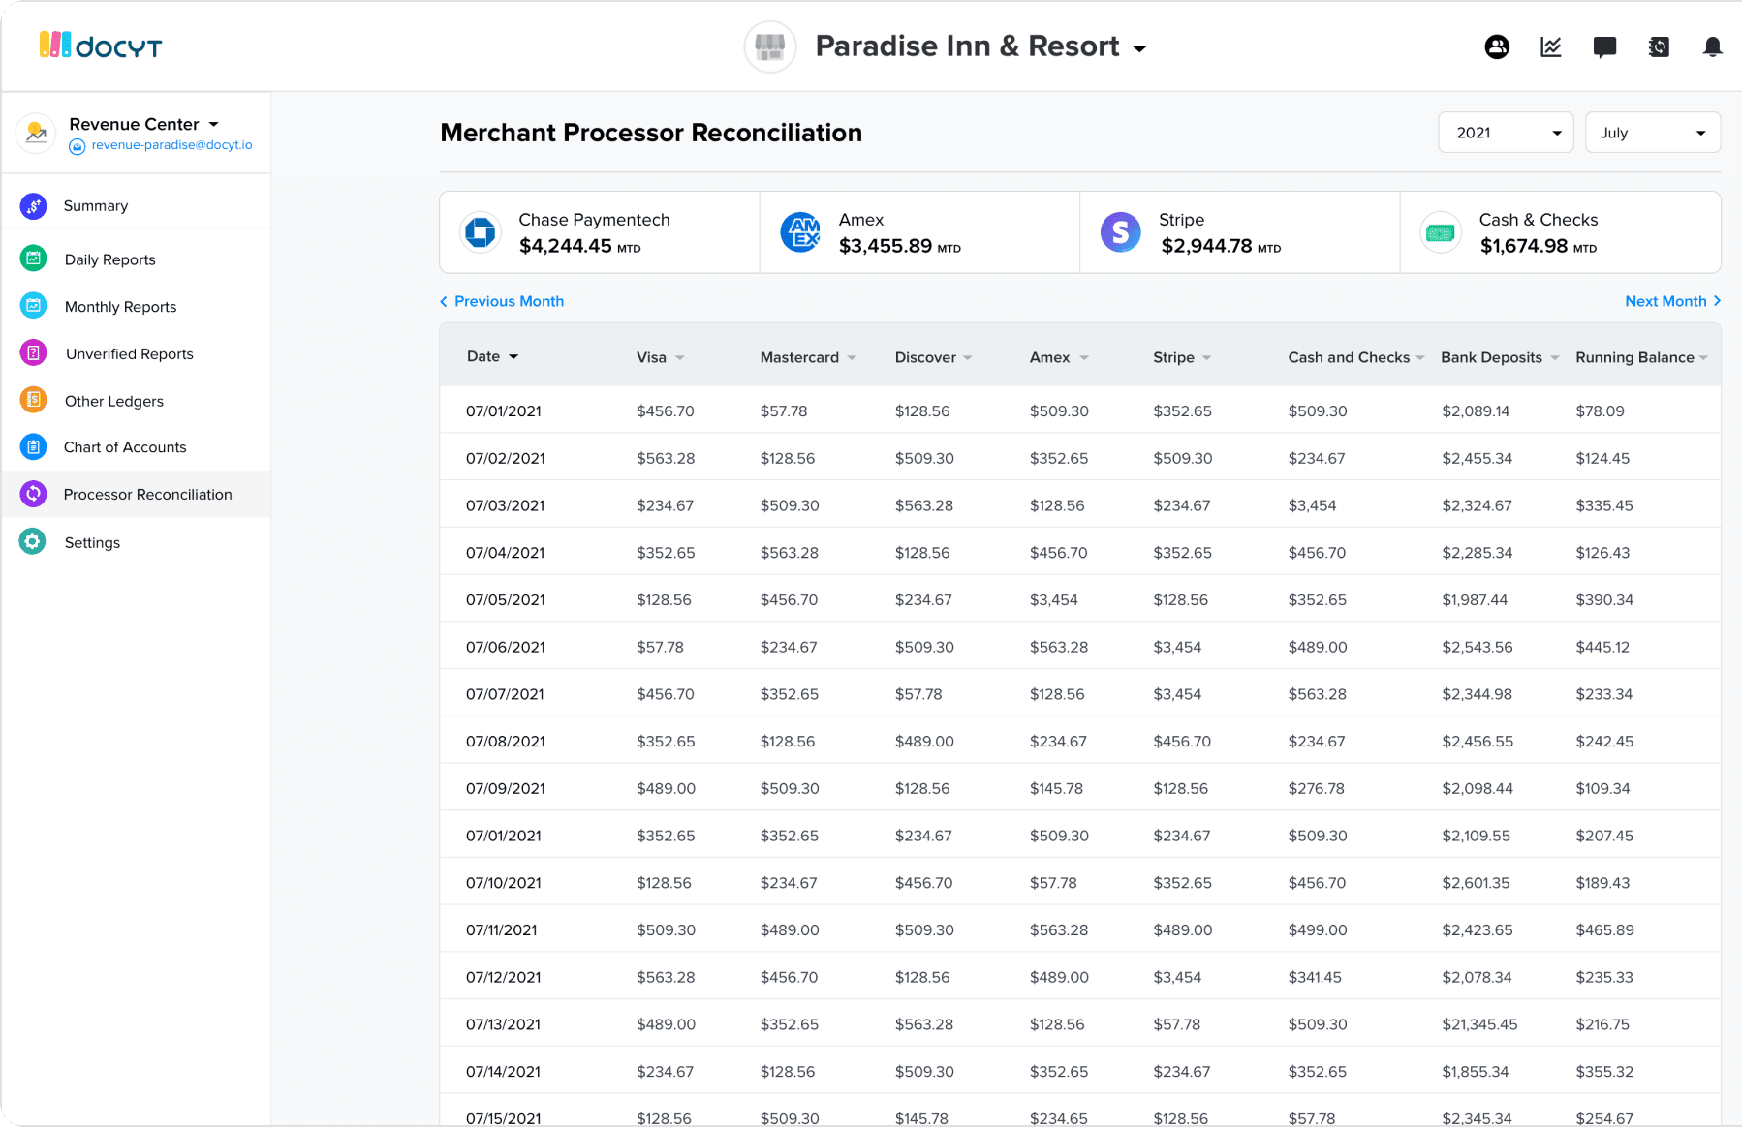The image size is (1742, 1127).
Task: Go to Summary in the sidebar
Action: coord(96,205)
